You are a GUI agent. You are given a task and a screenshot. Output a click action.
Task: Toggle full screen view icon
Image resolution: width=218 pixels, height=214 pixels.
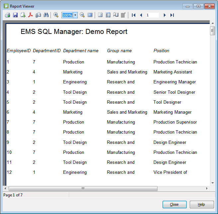[90, 15]
